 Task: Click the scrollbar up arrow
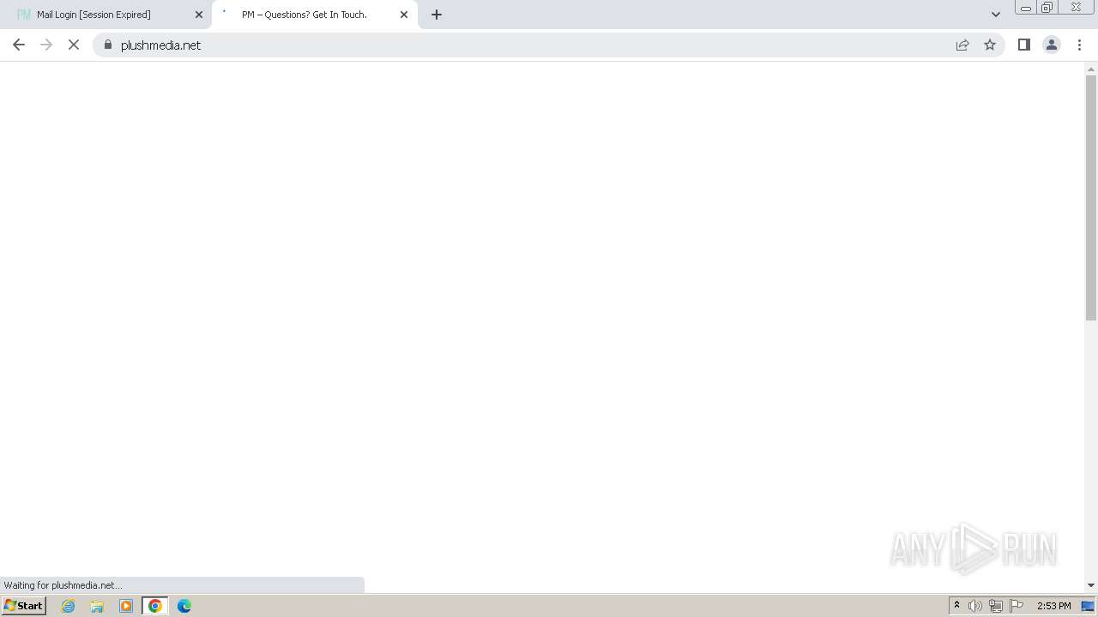[x=1091, y=69]
